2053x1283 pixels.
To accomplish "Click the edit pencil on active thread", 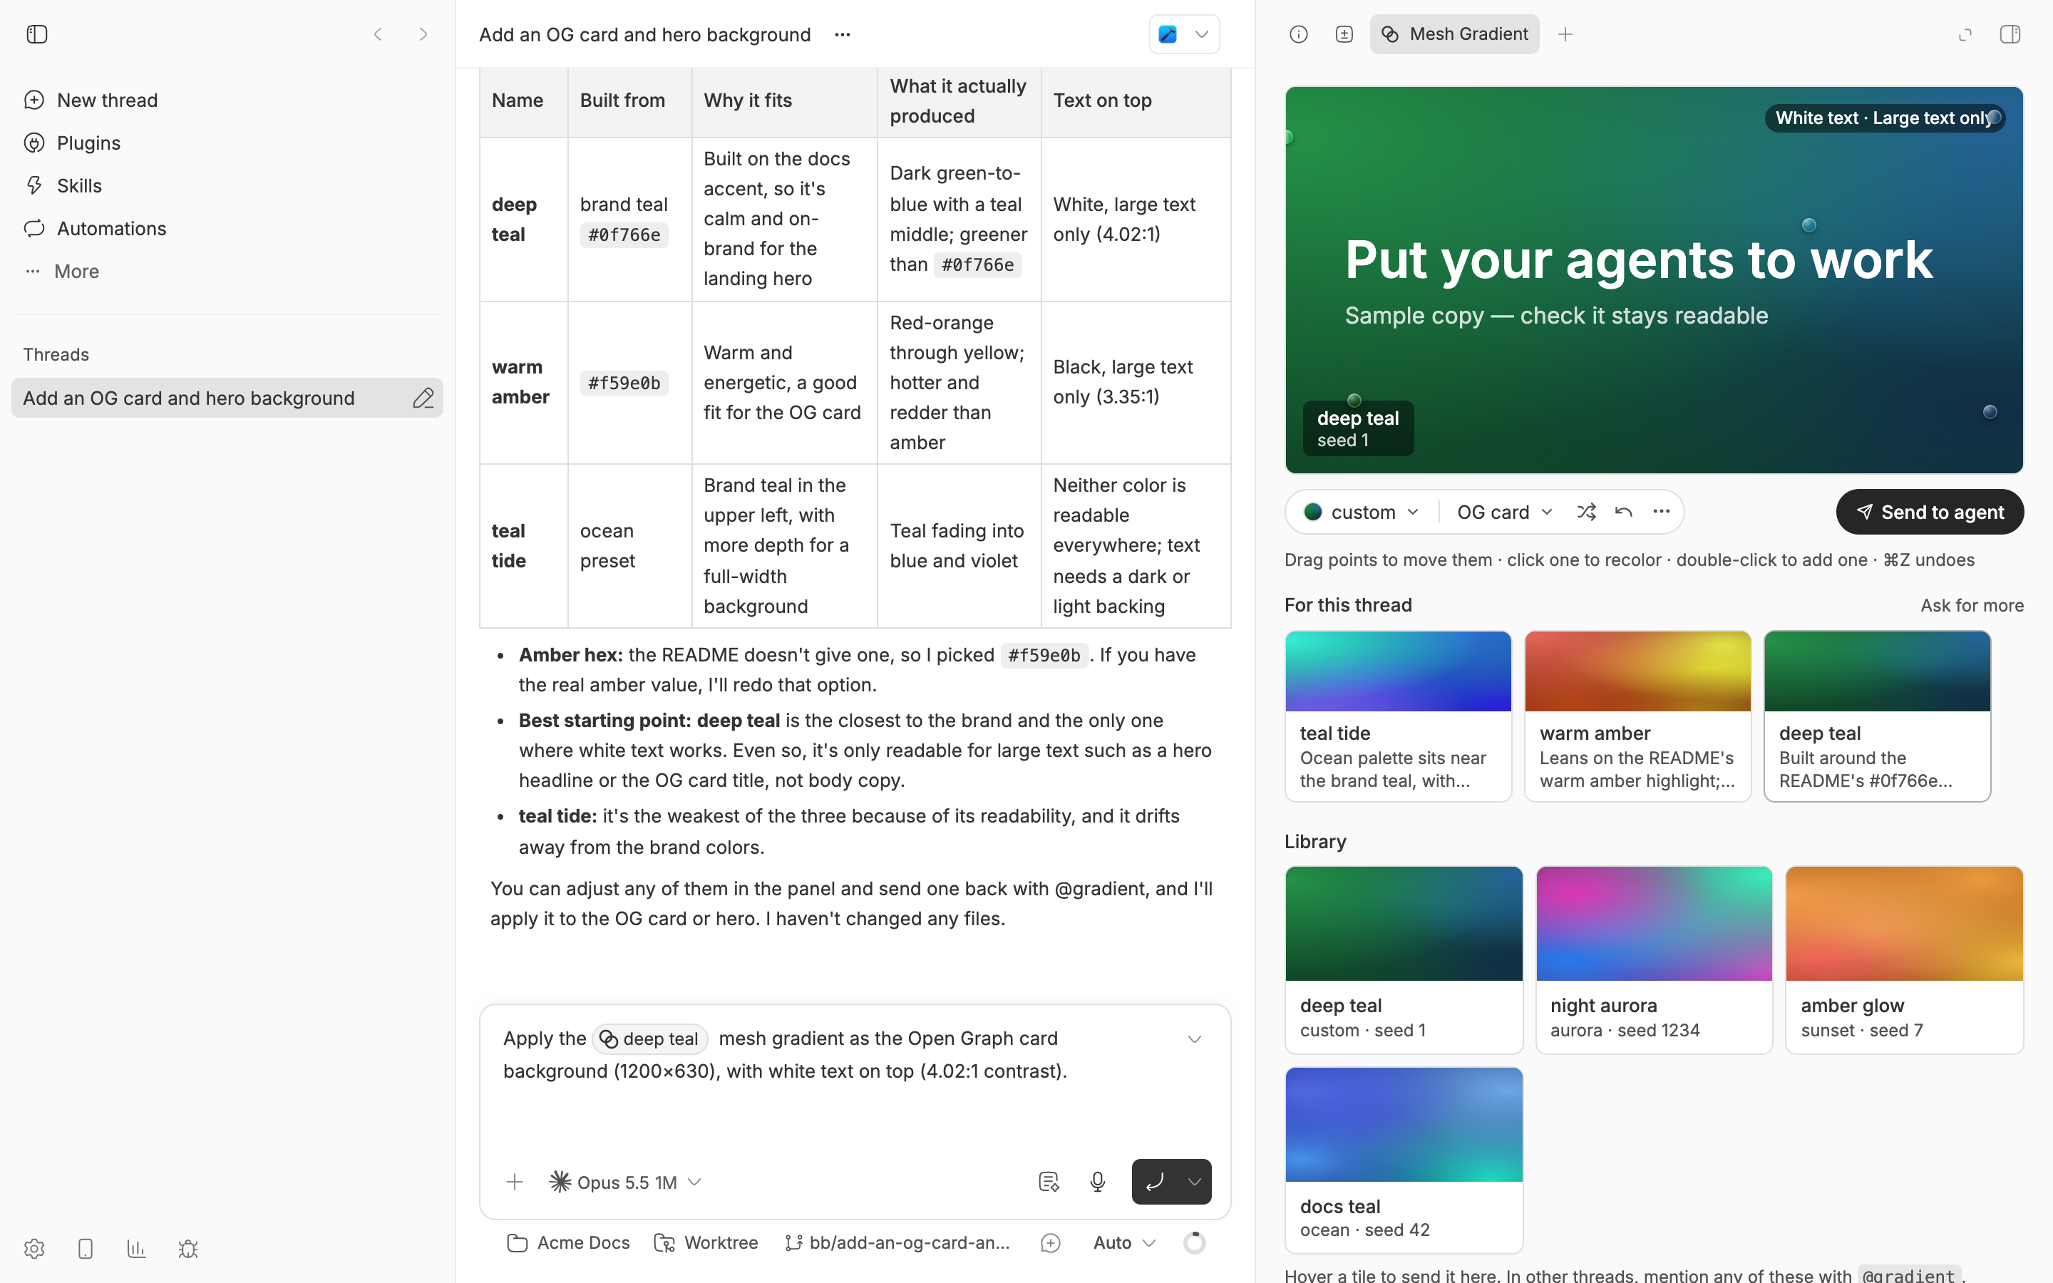I will pos(423,398).
